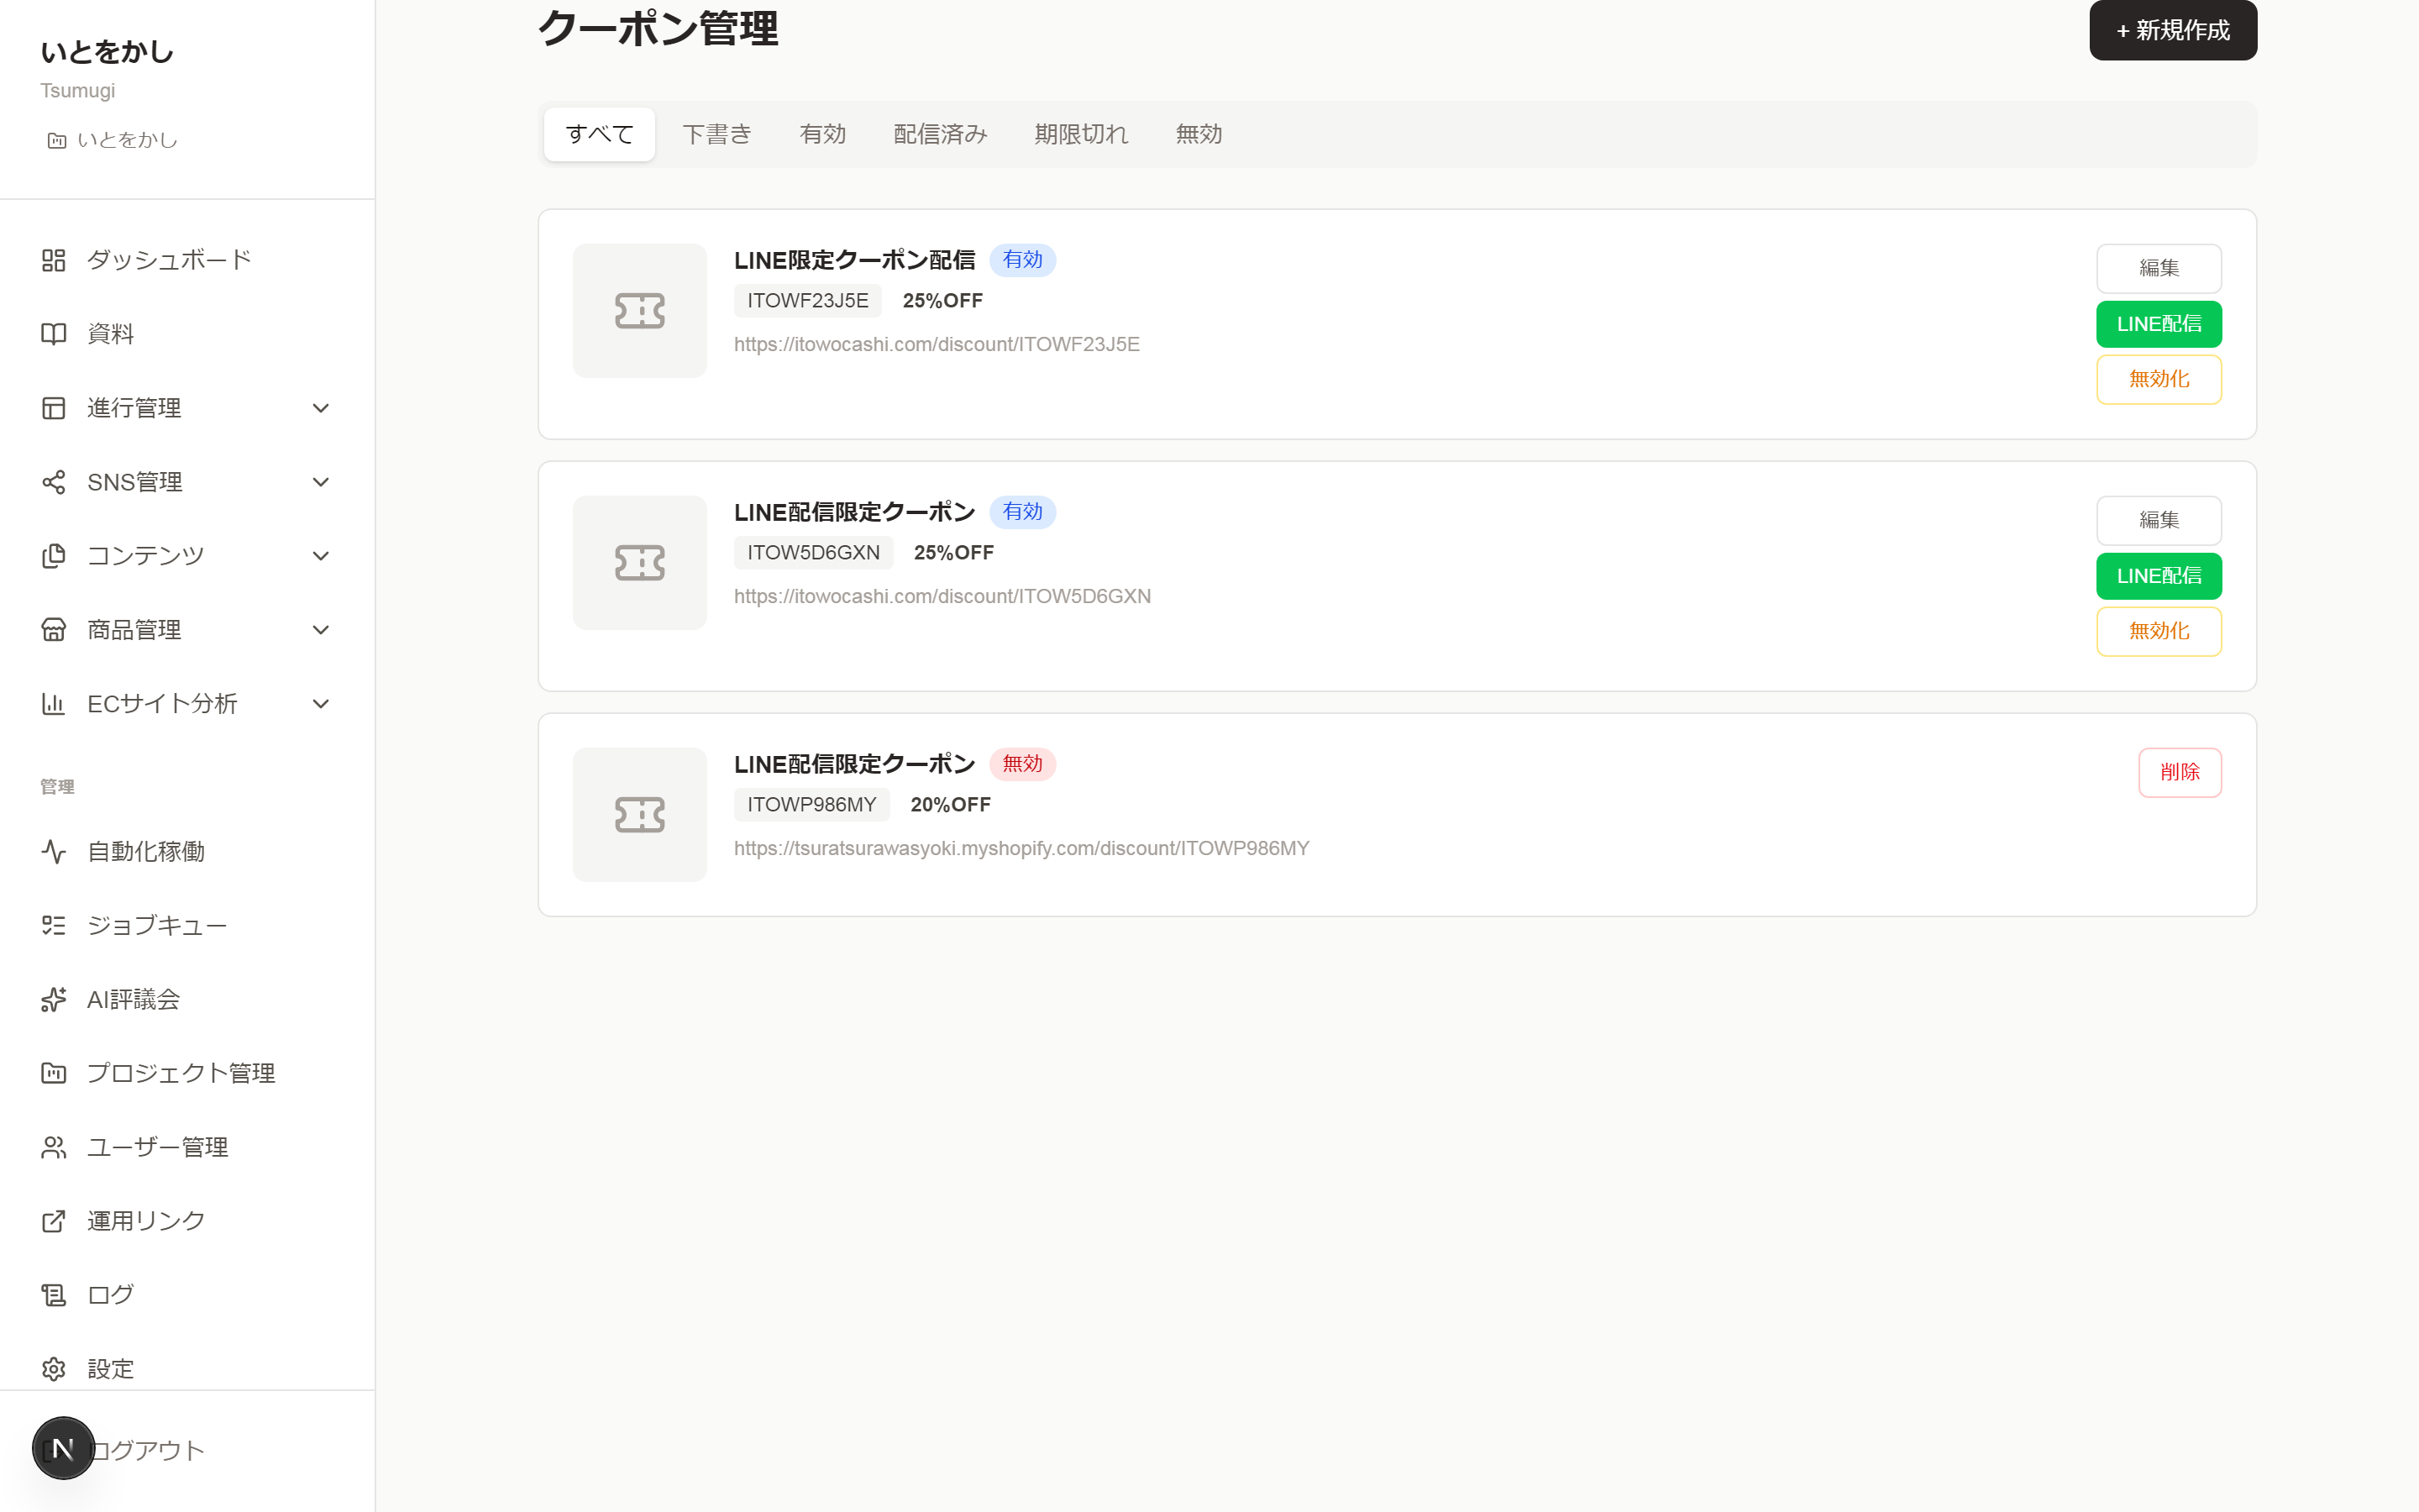Click the ログアウト logout label
The image size is (2419, 1512).
pyautogui.click(x=148, y=1450)
